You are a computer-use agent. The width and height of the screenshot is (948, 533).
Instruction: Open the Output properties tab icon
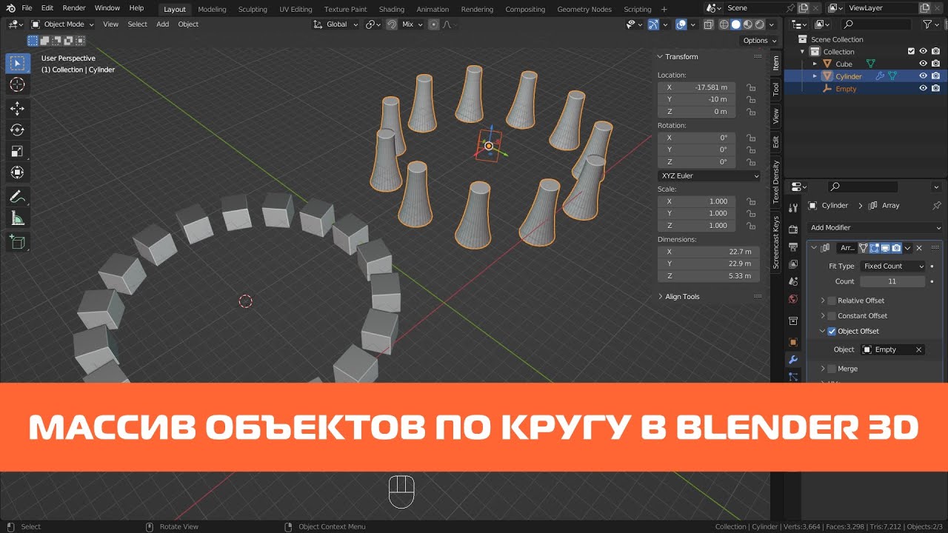[x=793, y=247]
